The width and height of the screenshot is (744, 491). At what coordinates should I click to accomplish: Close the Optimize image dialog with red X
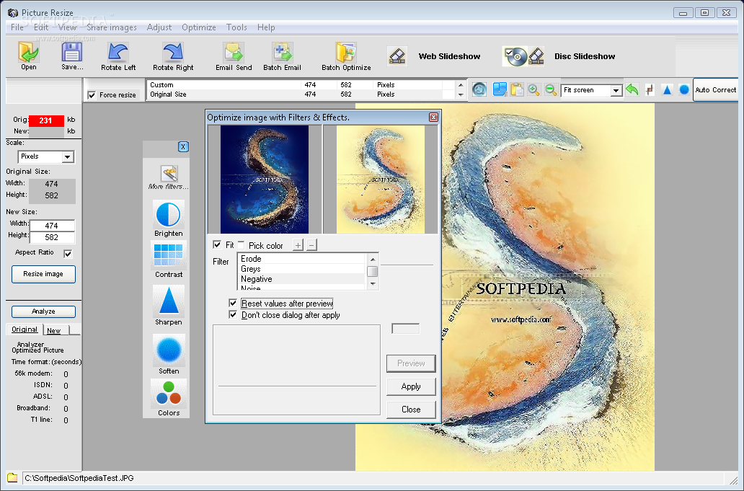point(433,118)
